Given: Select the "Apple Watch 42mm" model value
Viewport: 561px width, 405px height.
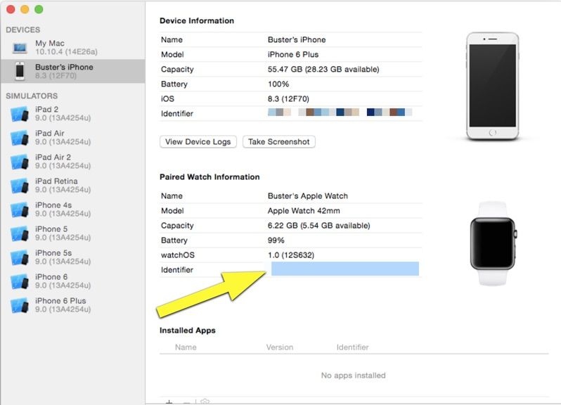Looking at the screenshot, I should pos(304,211).
